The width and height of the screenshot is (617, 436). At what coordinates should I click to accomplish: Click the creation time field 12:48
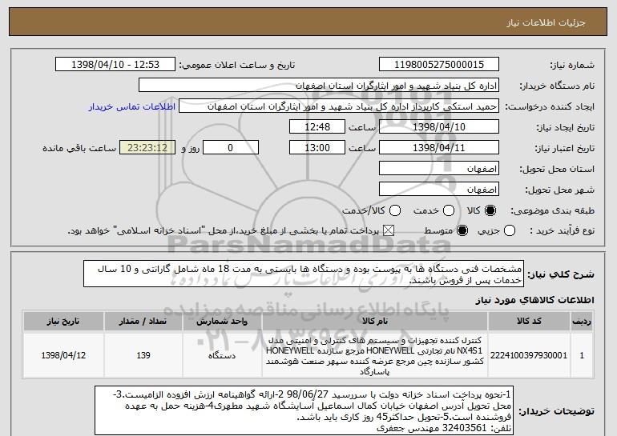pos(317,127)
